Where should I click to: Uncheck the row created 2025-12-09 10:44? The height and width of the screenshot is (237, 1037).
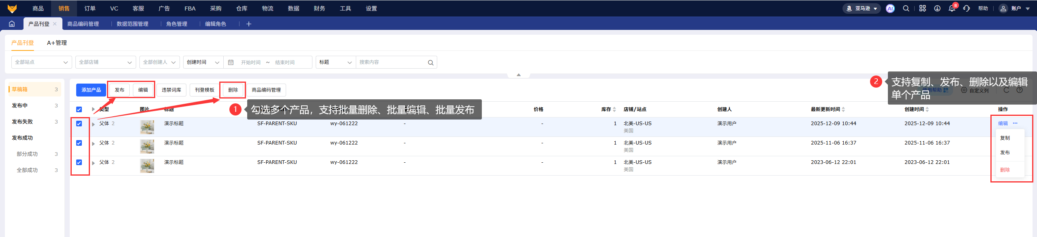pos(79,124)
